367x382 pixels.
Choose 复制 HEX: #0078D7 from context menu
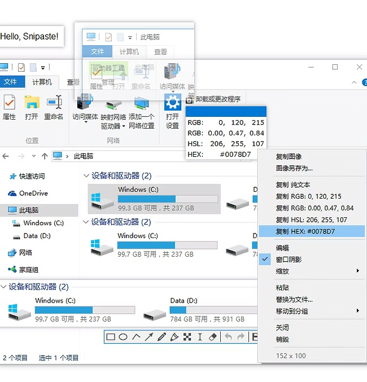tap(311, 231)
